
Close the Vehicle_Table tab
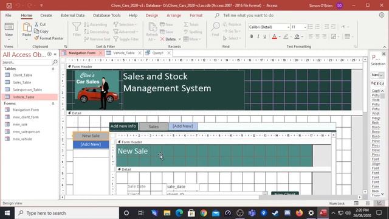pyautogui.click(x=140, y=53)
